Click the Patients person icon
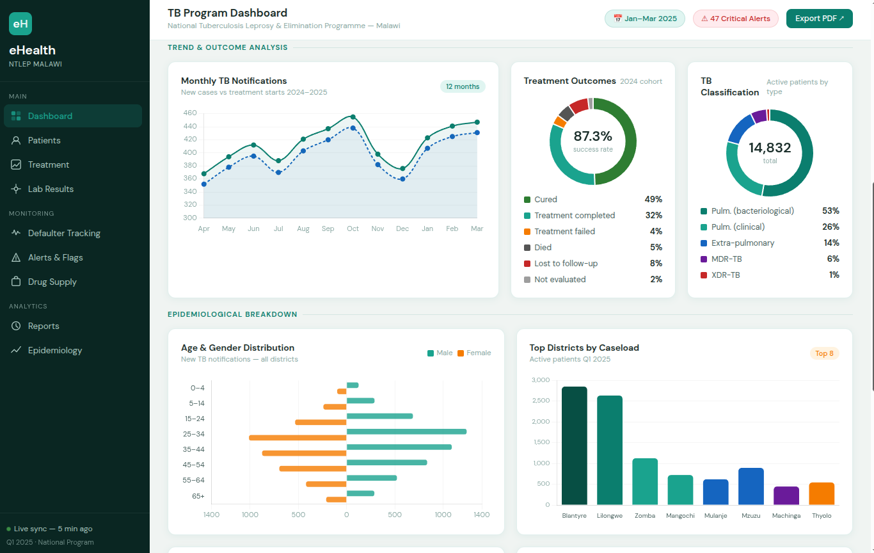The height and width of the screenshot is (553, 874). click(x=16, y=140)
